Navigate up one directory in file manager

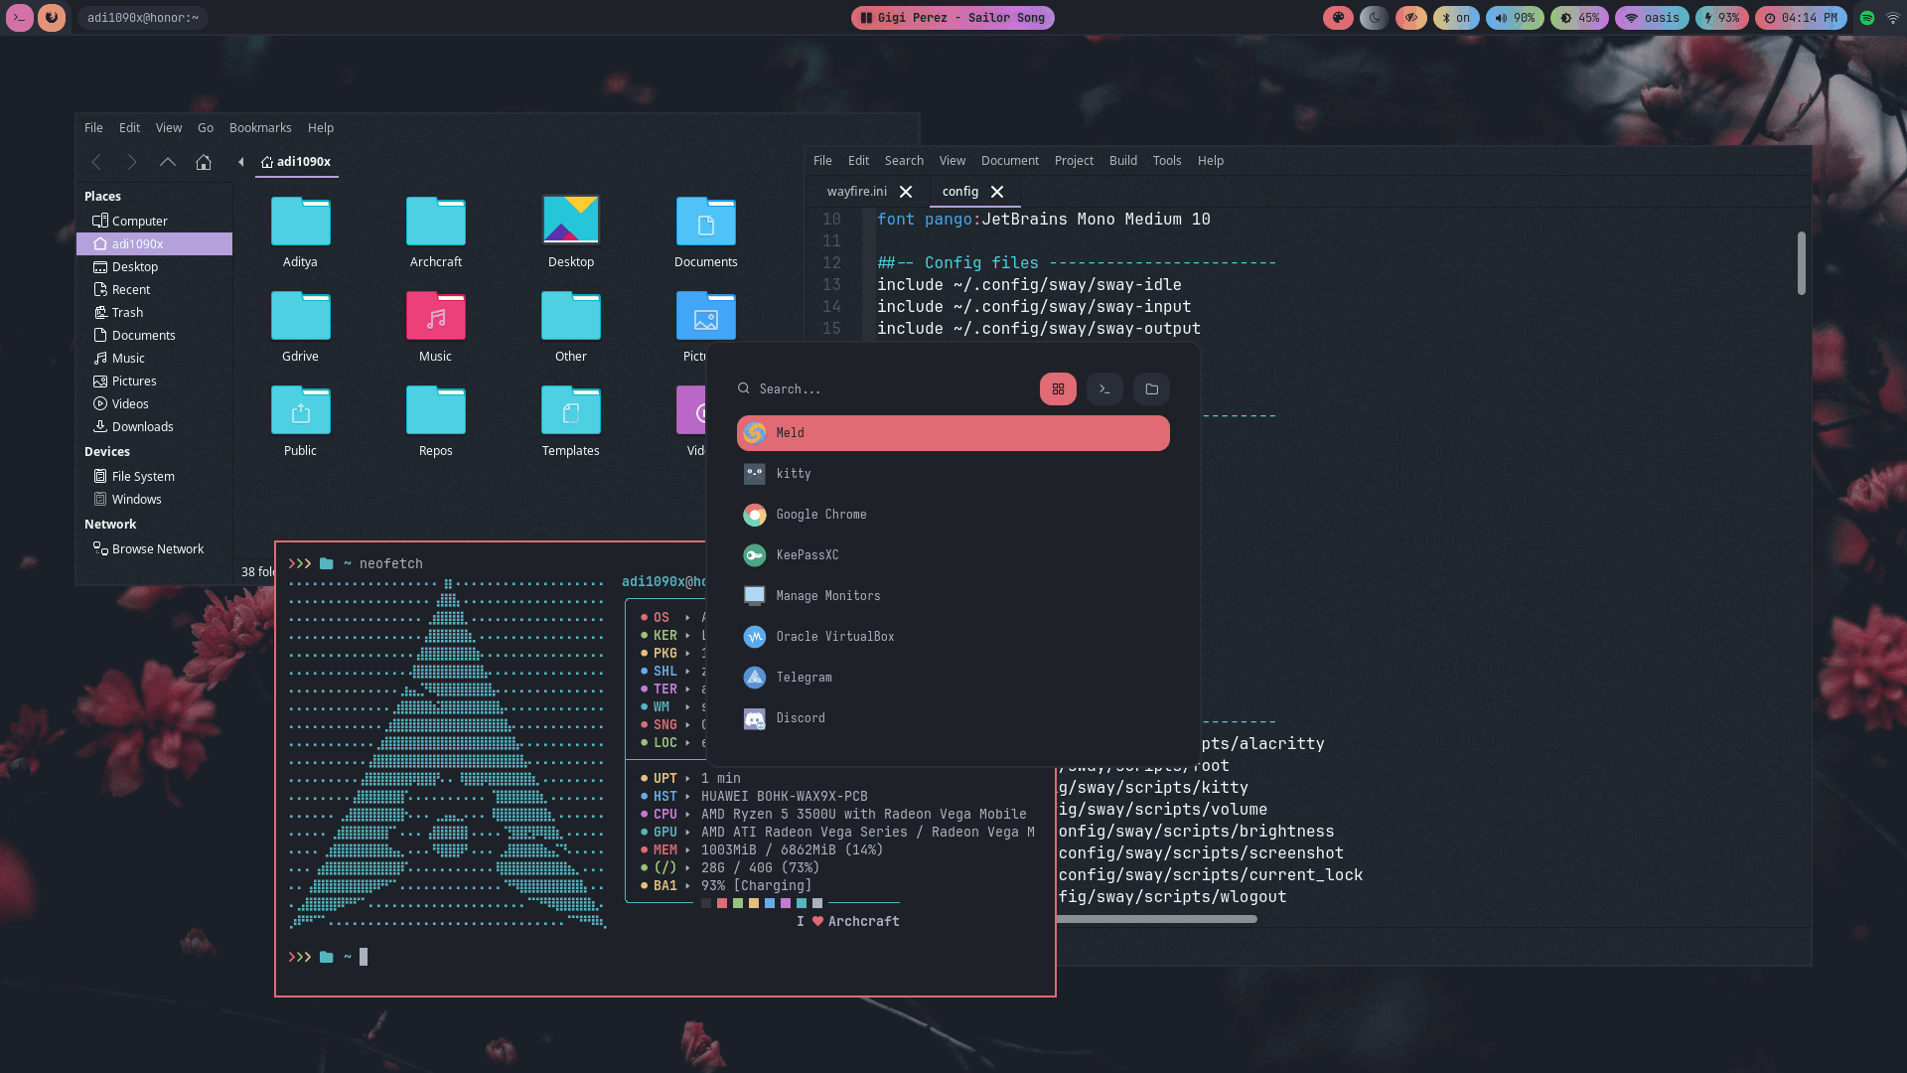[x=168, y=162]
